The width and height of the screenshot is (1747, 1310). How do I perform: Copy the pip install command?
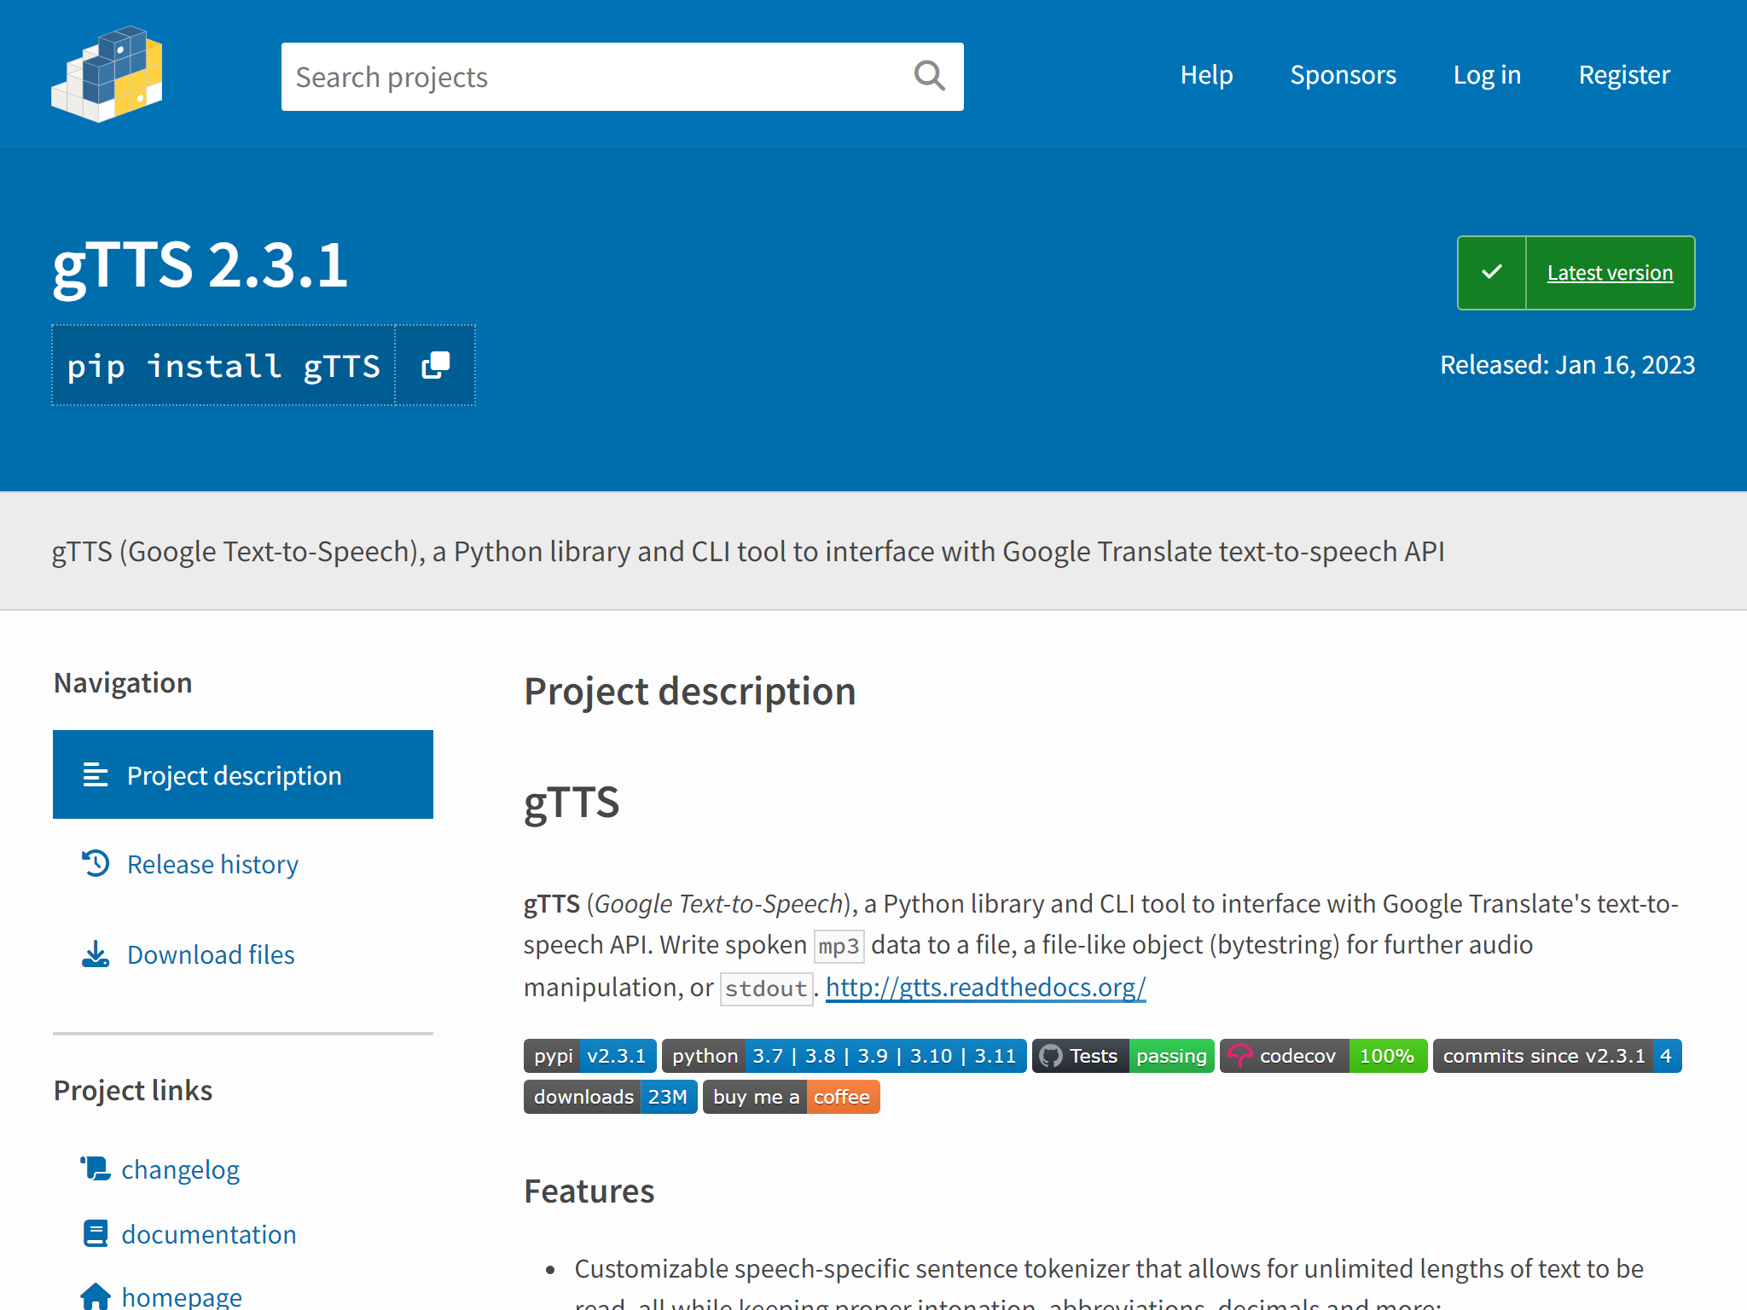(x=435, y=365)
